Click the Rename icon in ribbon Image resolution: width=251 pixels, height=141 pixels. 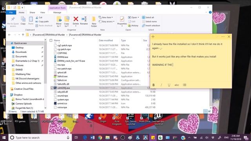point(84,19)
